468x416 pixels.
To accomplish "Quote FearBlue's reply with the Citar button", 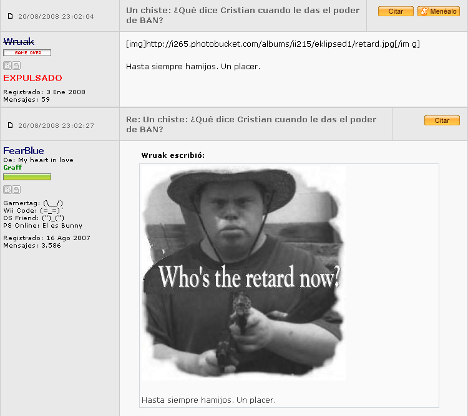I will pyautogui.click(x=442, y=120).
